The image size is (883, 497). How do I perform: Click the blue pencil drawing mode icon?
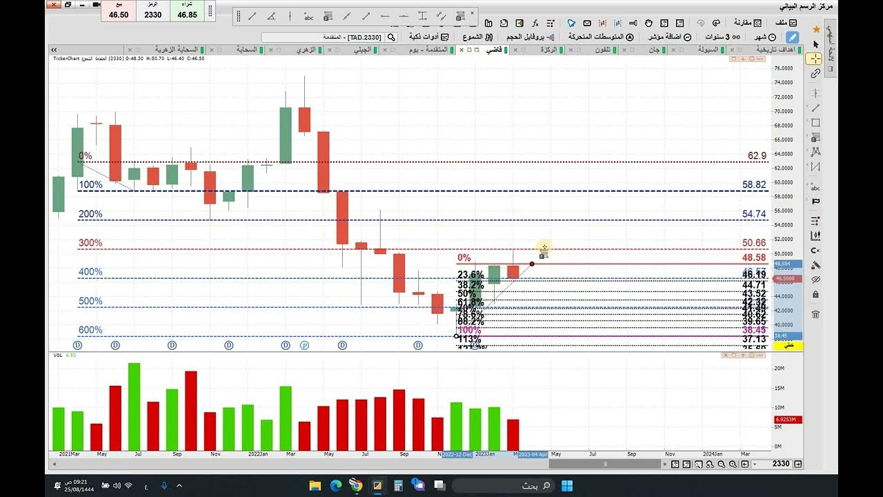click(793, 37)
